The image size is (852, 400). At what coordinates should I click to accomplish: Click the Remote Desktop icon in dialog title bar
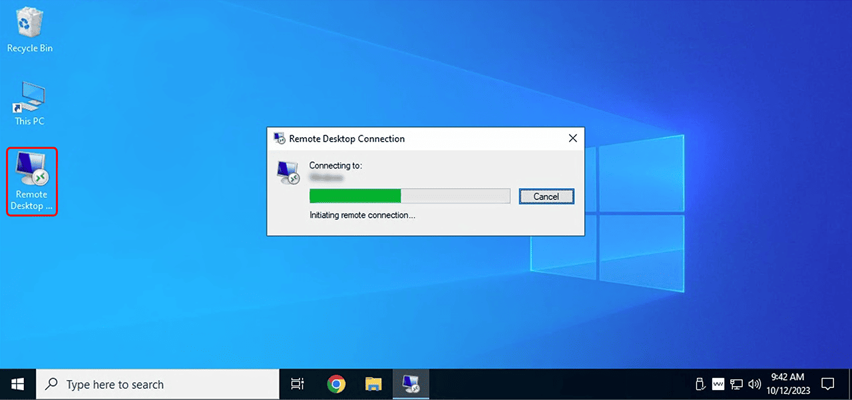tap(280, 138)
